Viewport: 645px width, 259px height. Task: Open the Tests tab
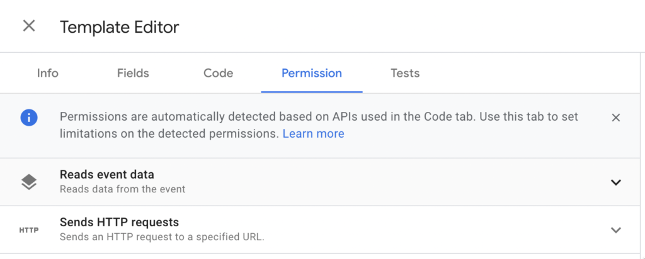tap(405, 73)
